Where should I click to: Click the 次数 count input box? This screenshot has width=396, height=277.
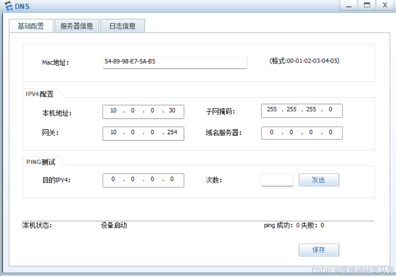278,180
